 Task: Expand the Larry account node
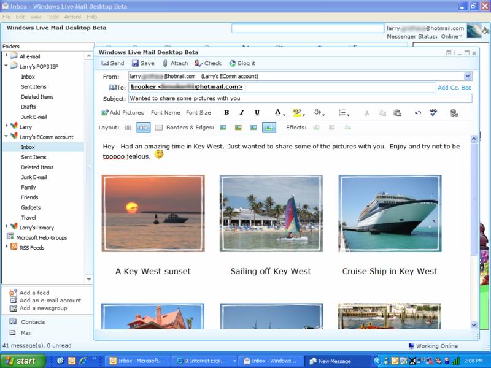coord(6,126)
